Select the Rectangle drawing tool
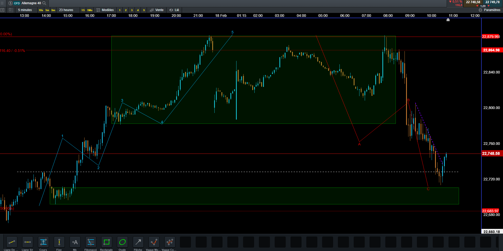503x251 pixels. (x=106, y=242)
